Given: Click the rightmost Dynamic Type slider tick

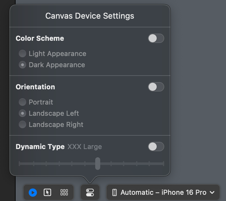Looking at the screenshot, I should 163,163.
